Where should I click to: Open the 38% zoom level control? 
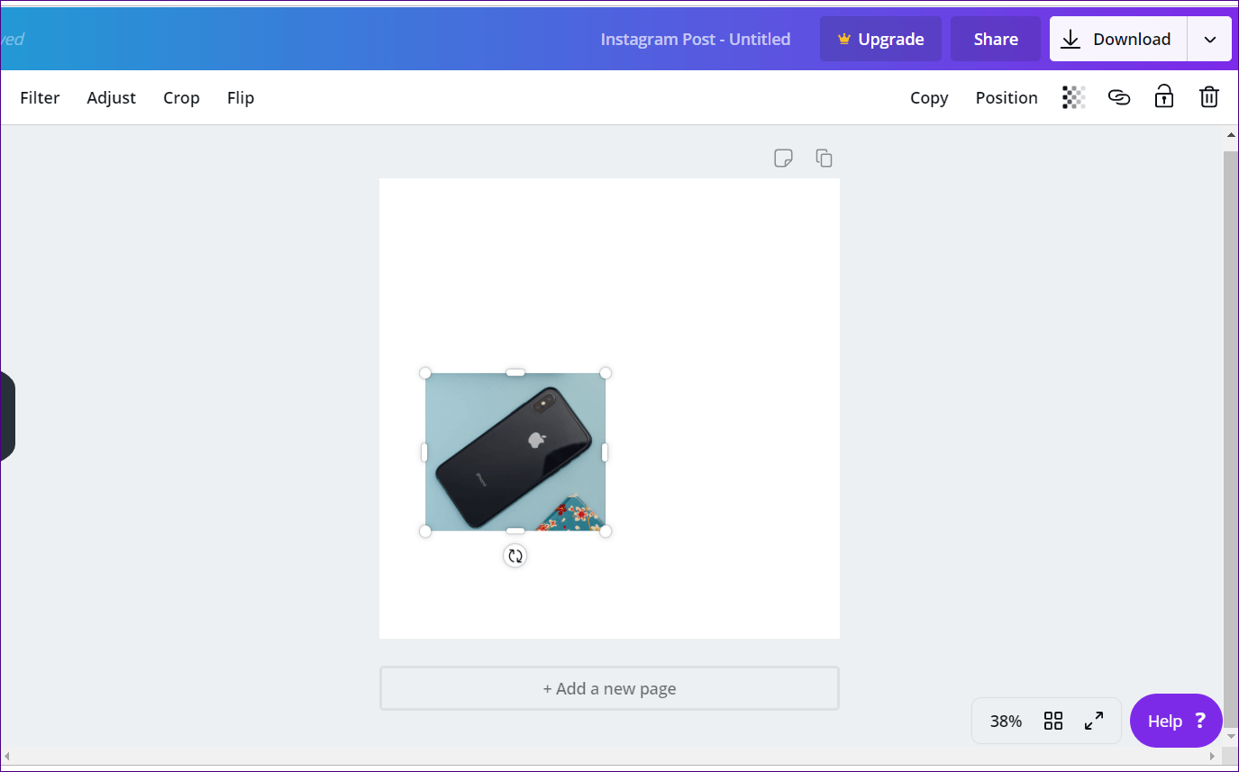(1006, 721)
